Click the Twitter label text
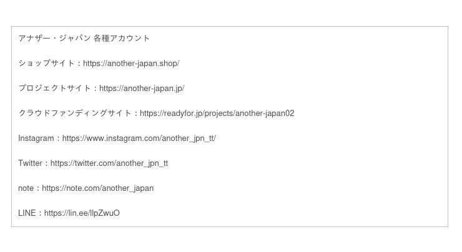 point(30,163)
